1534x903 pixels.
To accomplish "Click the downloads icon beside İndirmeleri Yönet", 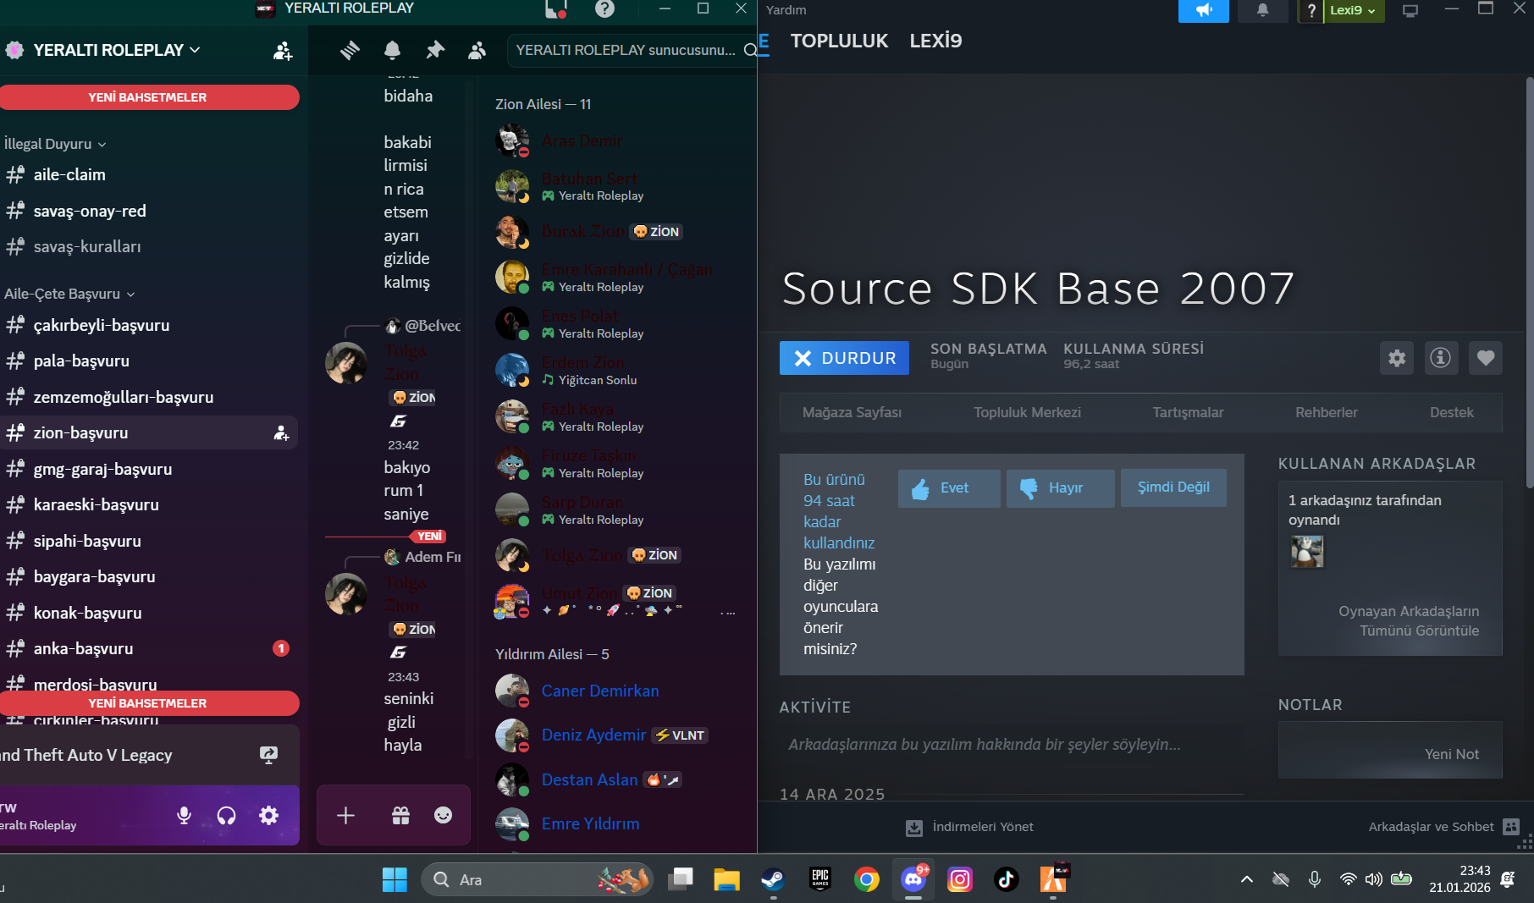I will 914,828.
